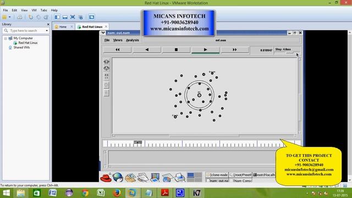352x198 pixels.
Task: Toggle the thumbnail bar toolbar icon
Action: (x=65, y=17)
